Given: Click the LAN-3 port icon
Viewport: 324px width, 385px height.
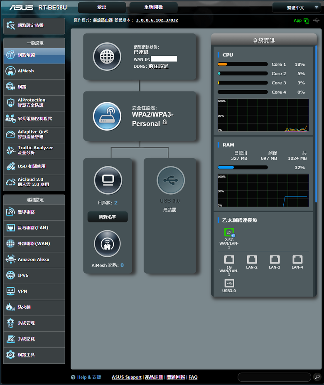Looking at the screenshot, I should point(275,259).
